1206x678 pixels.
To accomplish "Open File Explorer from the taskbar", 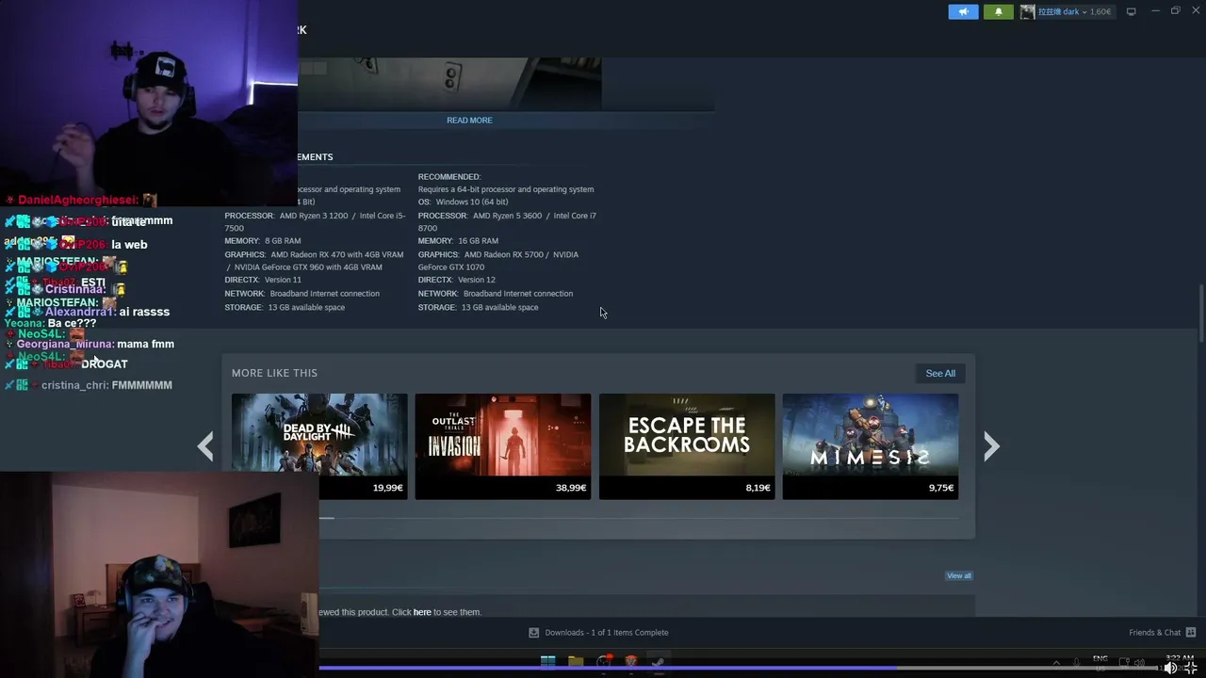I will point(576,661).
